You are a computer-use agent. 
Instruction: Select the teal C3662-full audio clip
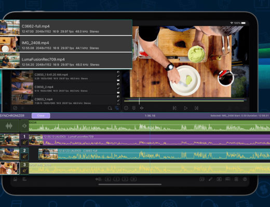click(154, 154)
